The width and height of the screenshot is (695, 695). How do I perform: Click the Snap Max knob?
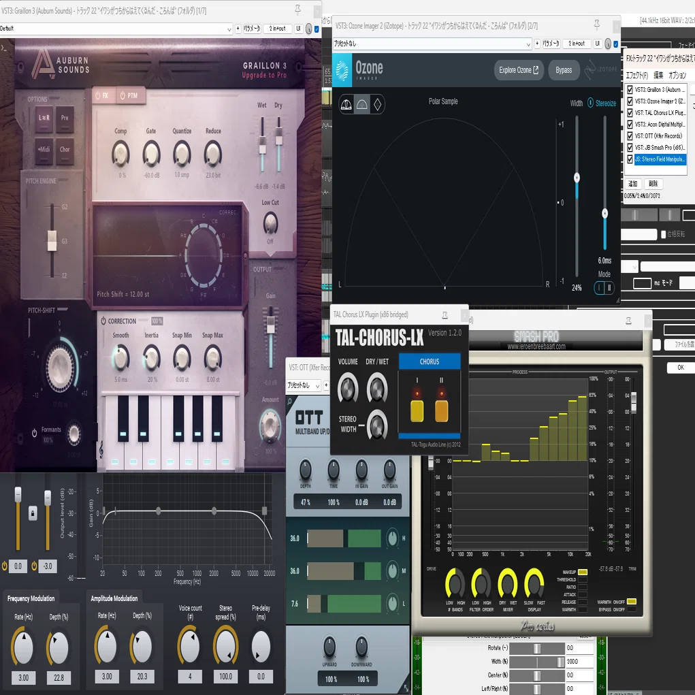[213, 358]
